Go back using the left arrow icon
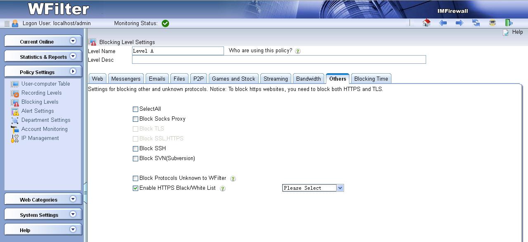Screen dimensions: 528x242 click(443, 23)
